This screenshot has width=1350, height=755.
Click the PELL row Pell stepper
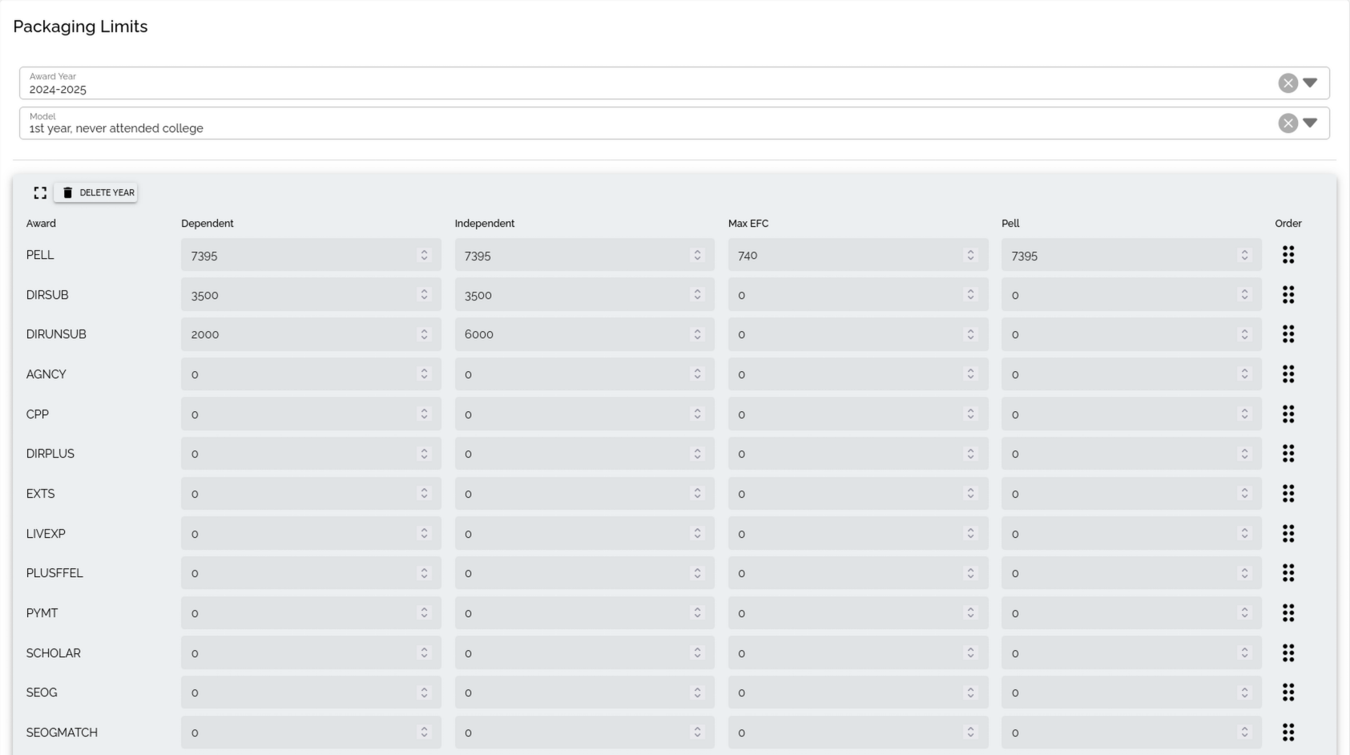(1244, 256)
